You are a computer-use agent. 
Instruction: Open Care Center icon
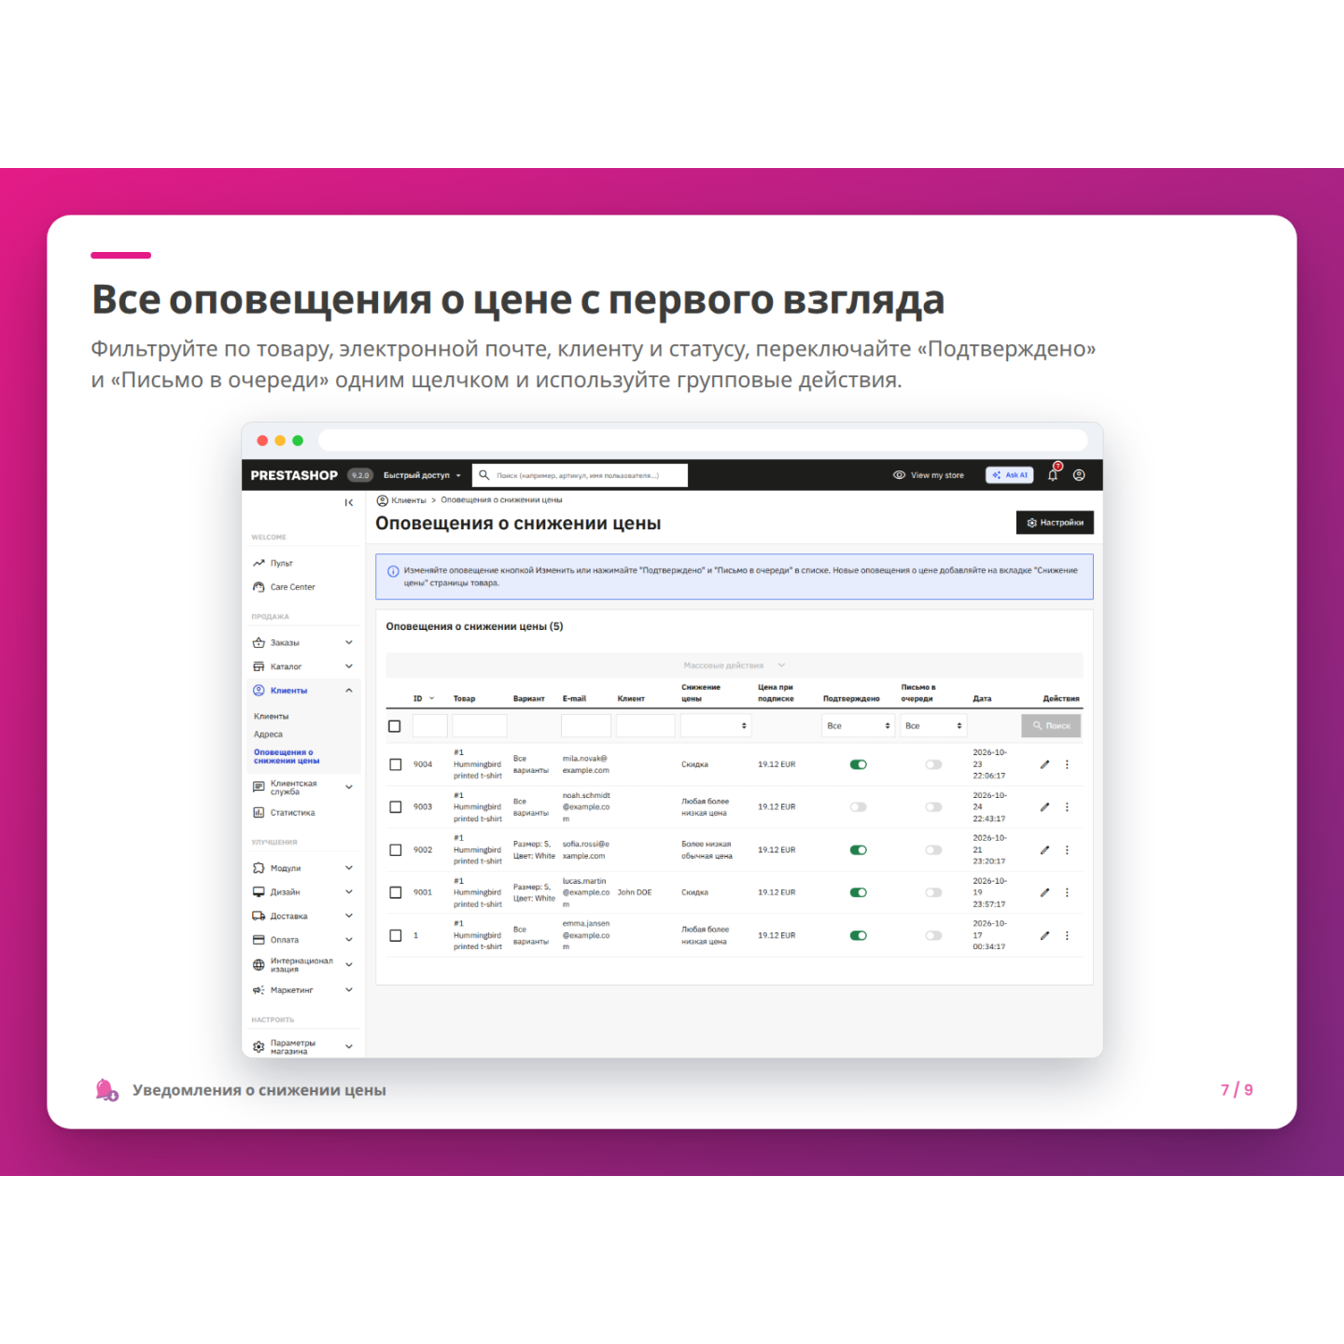[259, 587]
